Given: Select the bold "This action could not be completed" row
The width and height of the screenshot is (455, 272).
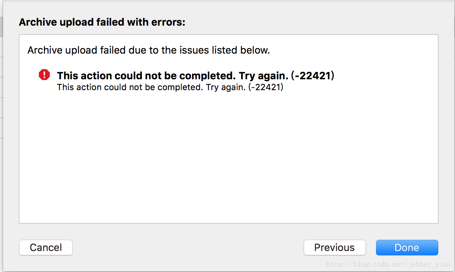Looking at the screenshot, I should [x=196, y=76].
